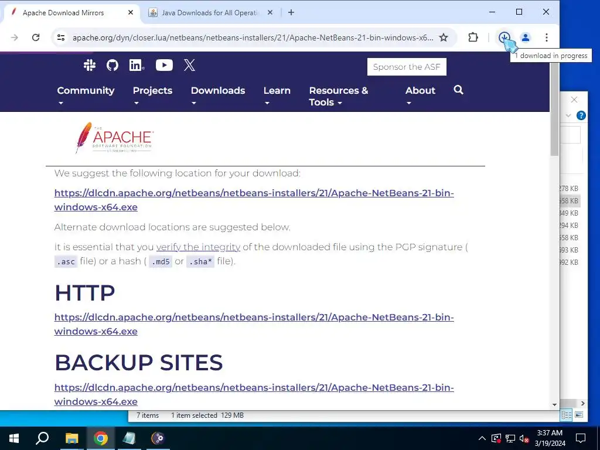Open the GitHub icon in Apache header
The height and width of the screenshot is (450, 600).
pos(112,66)
